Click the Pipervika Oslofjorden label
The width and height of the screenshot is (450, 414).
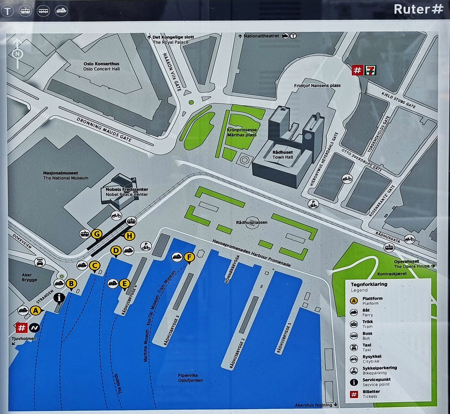pos(190,378)
